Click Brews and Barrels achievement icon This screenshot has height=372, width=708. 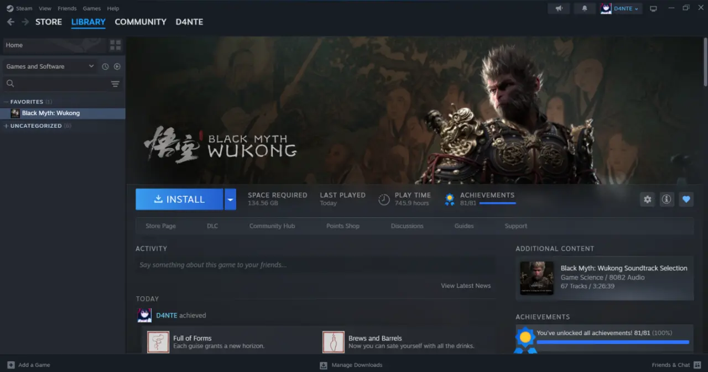[334, 342]
